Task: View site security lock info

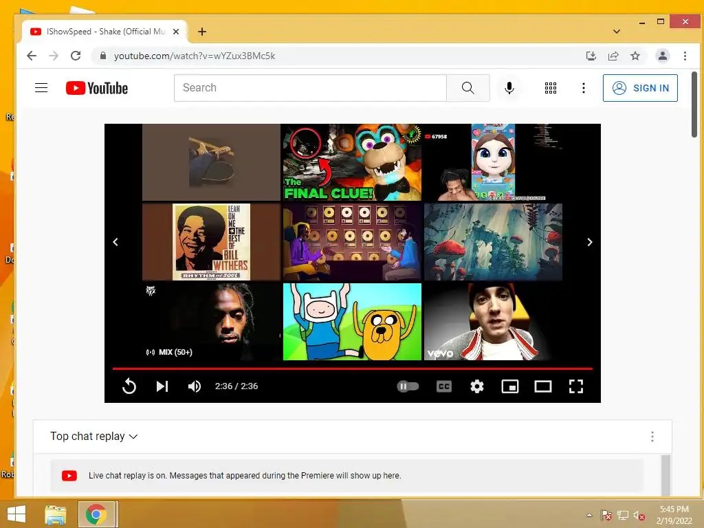Action: click(103, 56)
